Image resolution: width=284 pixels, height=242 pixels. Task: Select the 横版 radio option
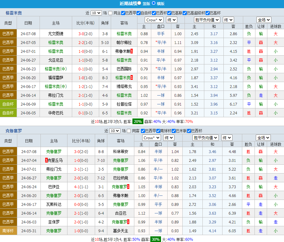pos(153,3)
